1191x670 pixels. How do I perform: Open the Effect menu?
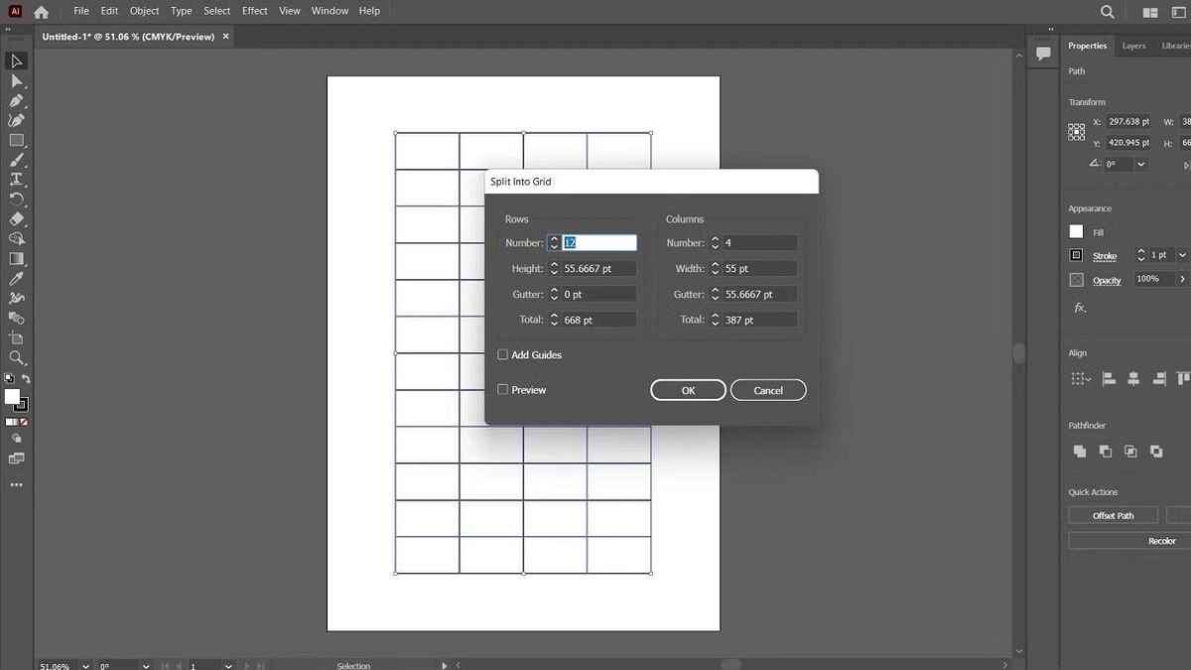tap(255, 11)
